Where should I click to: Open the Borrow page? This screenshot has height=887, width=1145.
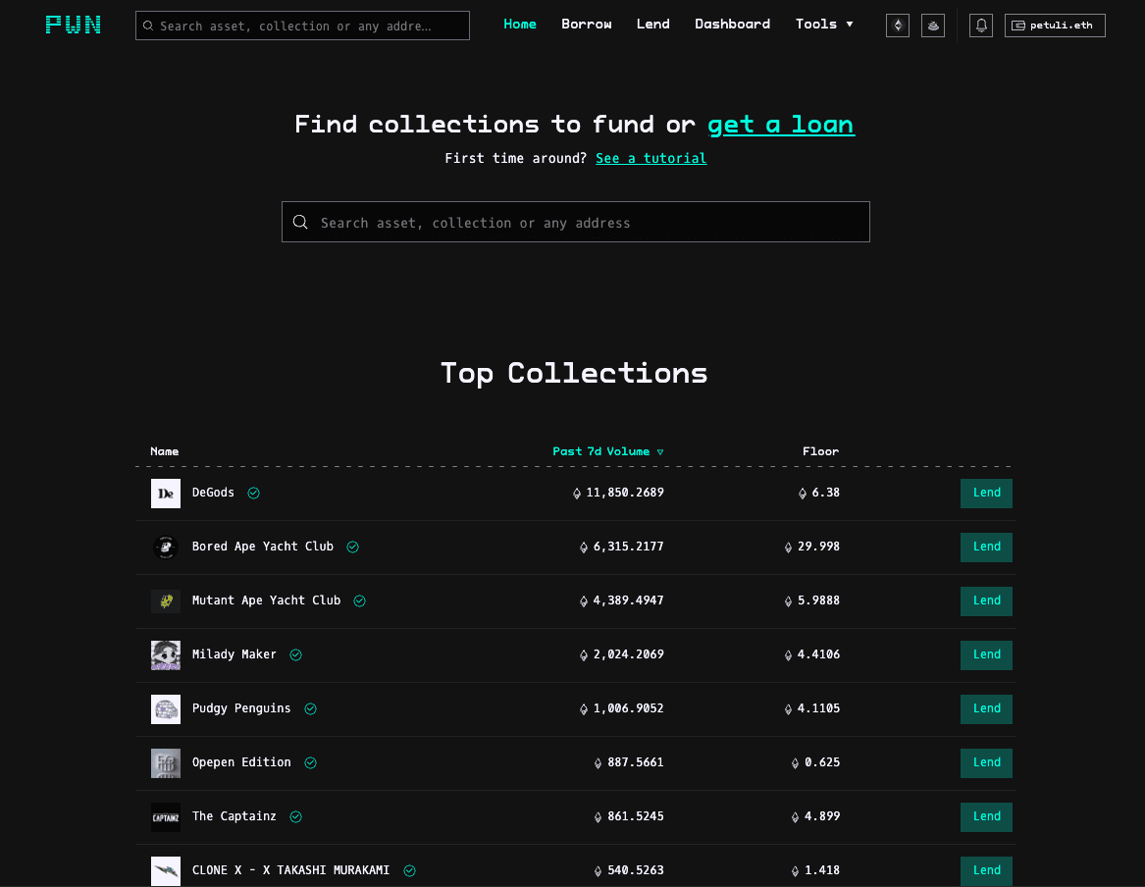click(x=587, y=25)
